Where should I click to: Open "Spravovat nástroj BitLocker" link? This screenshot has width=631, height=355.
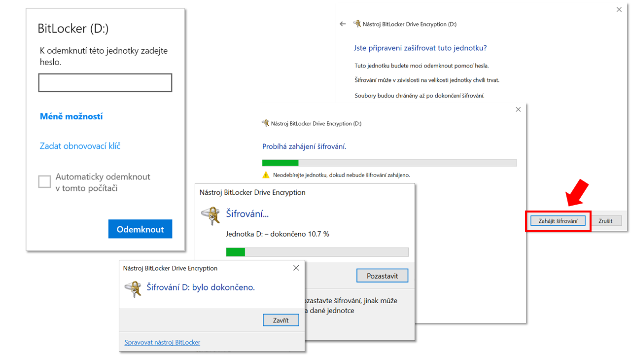tap(162, 342)
